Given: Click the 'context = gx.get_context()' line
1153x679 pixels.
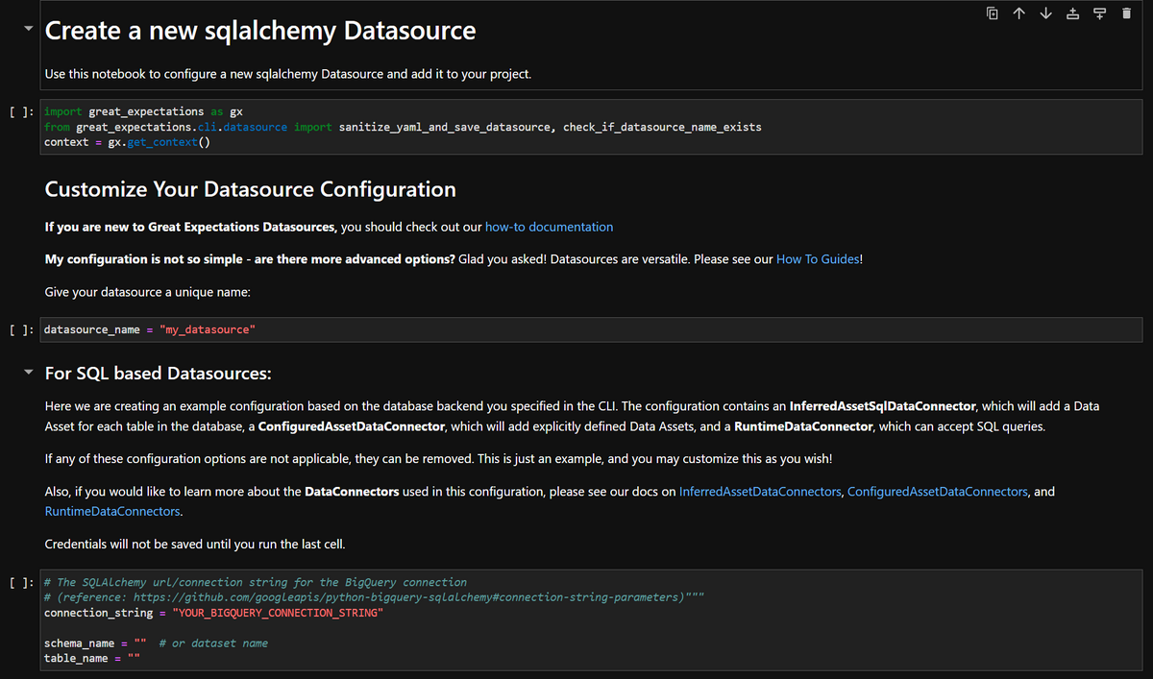Looking at the screenshot, I should click(x=127, y=142).
